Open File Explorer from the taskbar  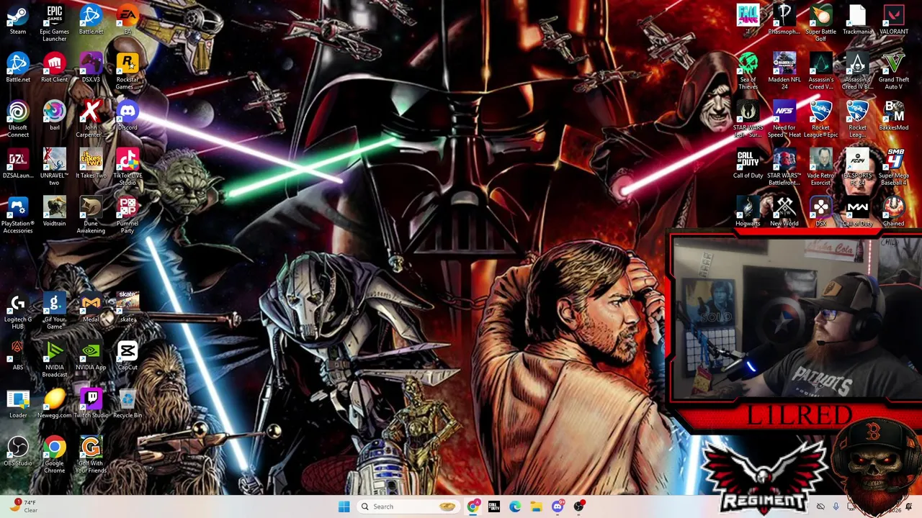click(x=536, y=506)
